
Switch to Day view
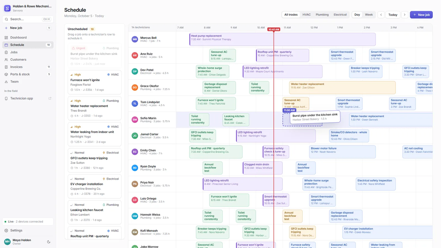[x=357, y=15]
